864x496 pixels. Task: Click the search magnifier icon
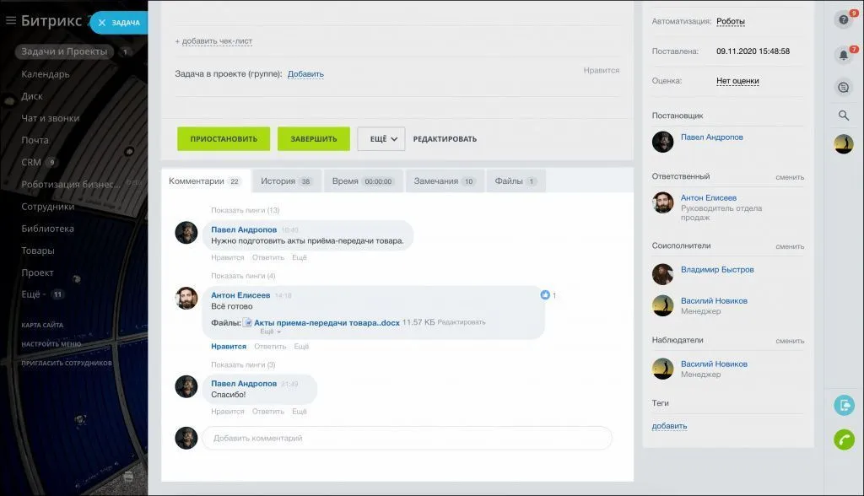click(x=843, y=116)
